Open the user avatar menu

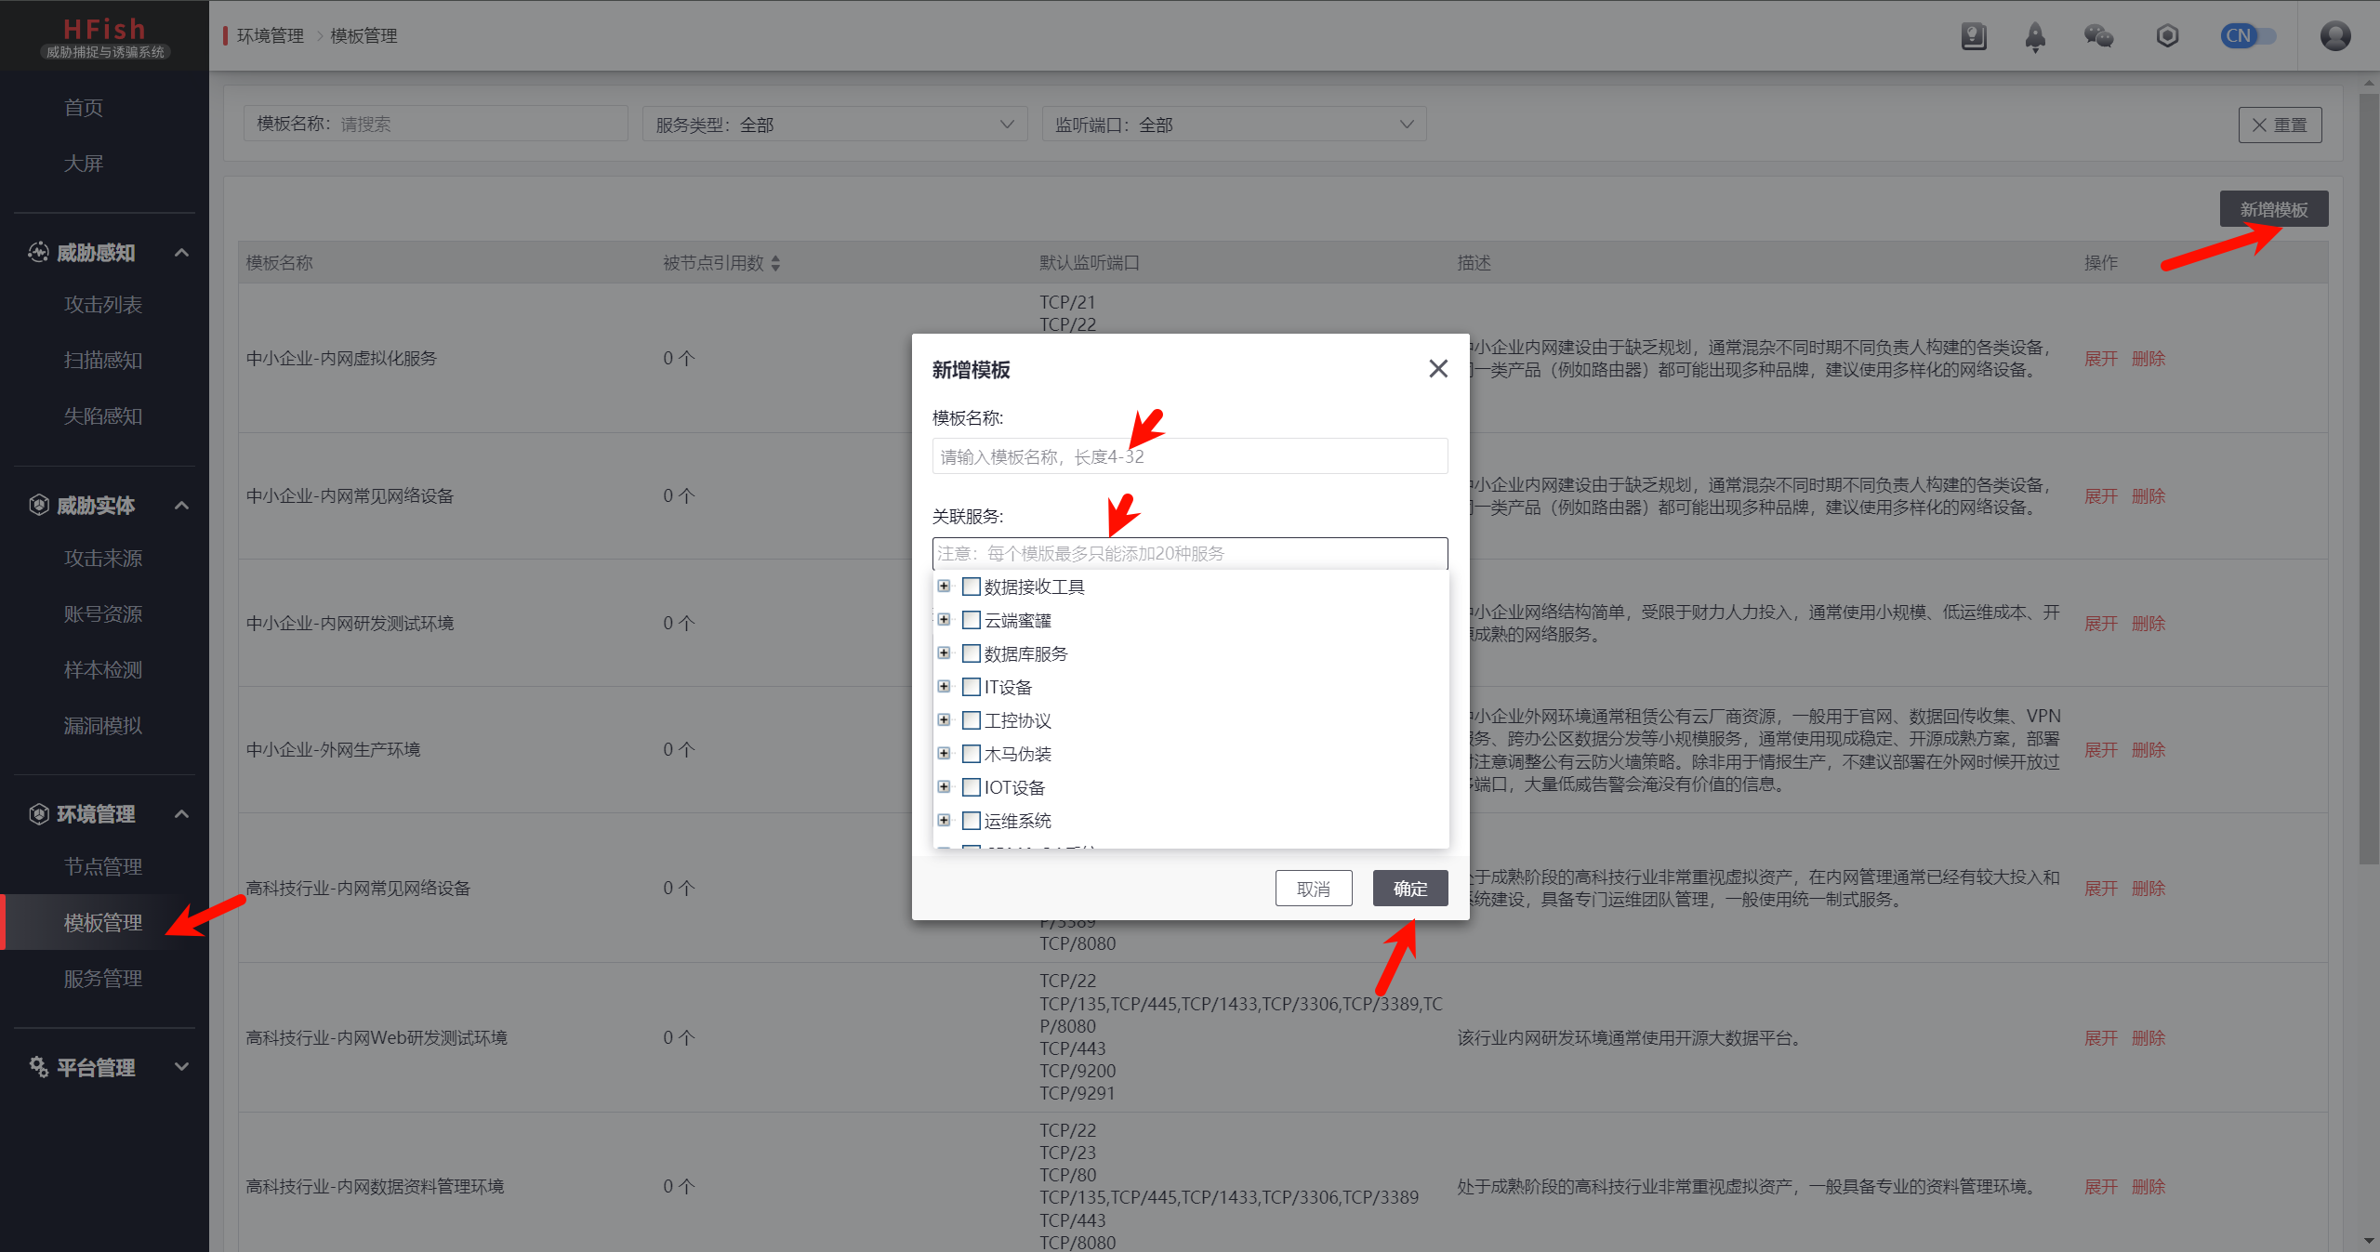click(x=2335, y=36)
